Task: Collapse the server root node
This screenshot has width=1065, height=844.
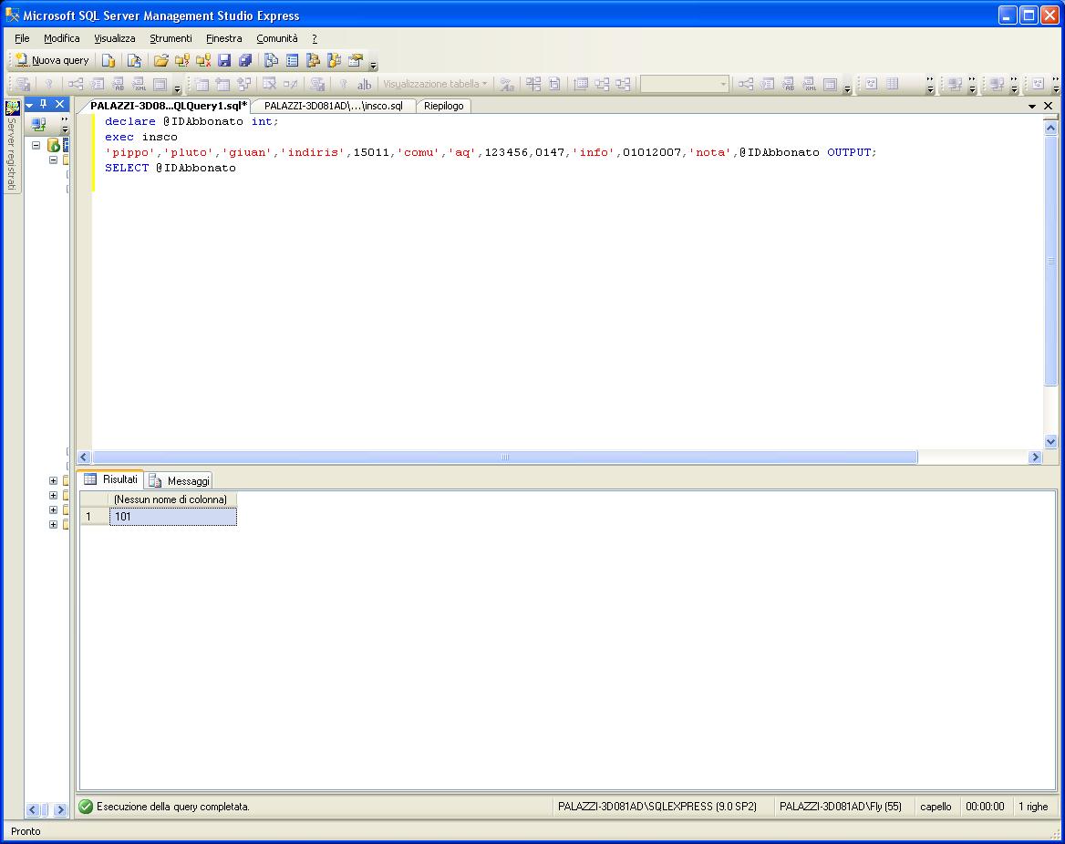Action: (x=36, y=145)
